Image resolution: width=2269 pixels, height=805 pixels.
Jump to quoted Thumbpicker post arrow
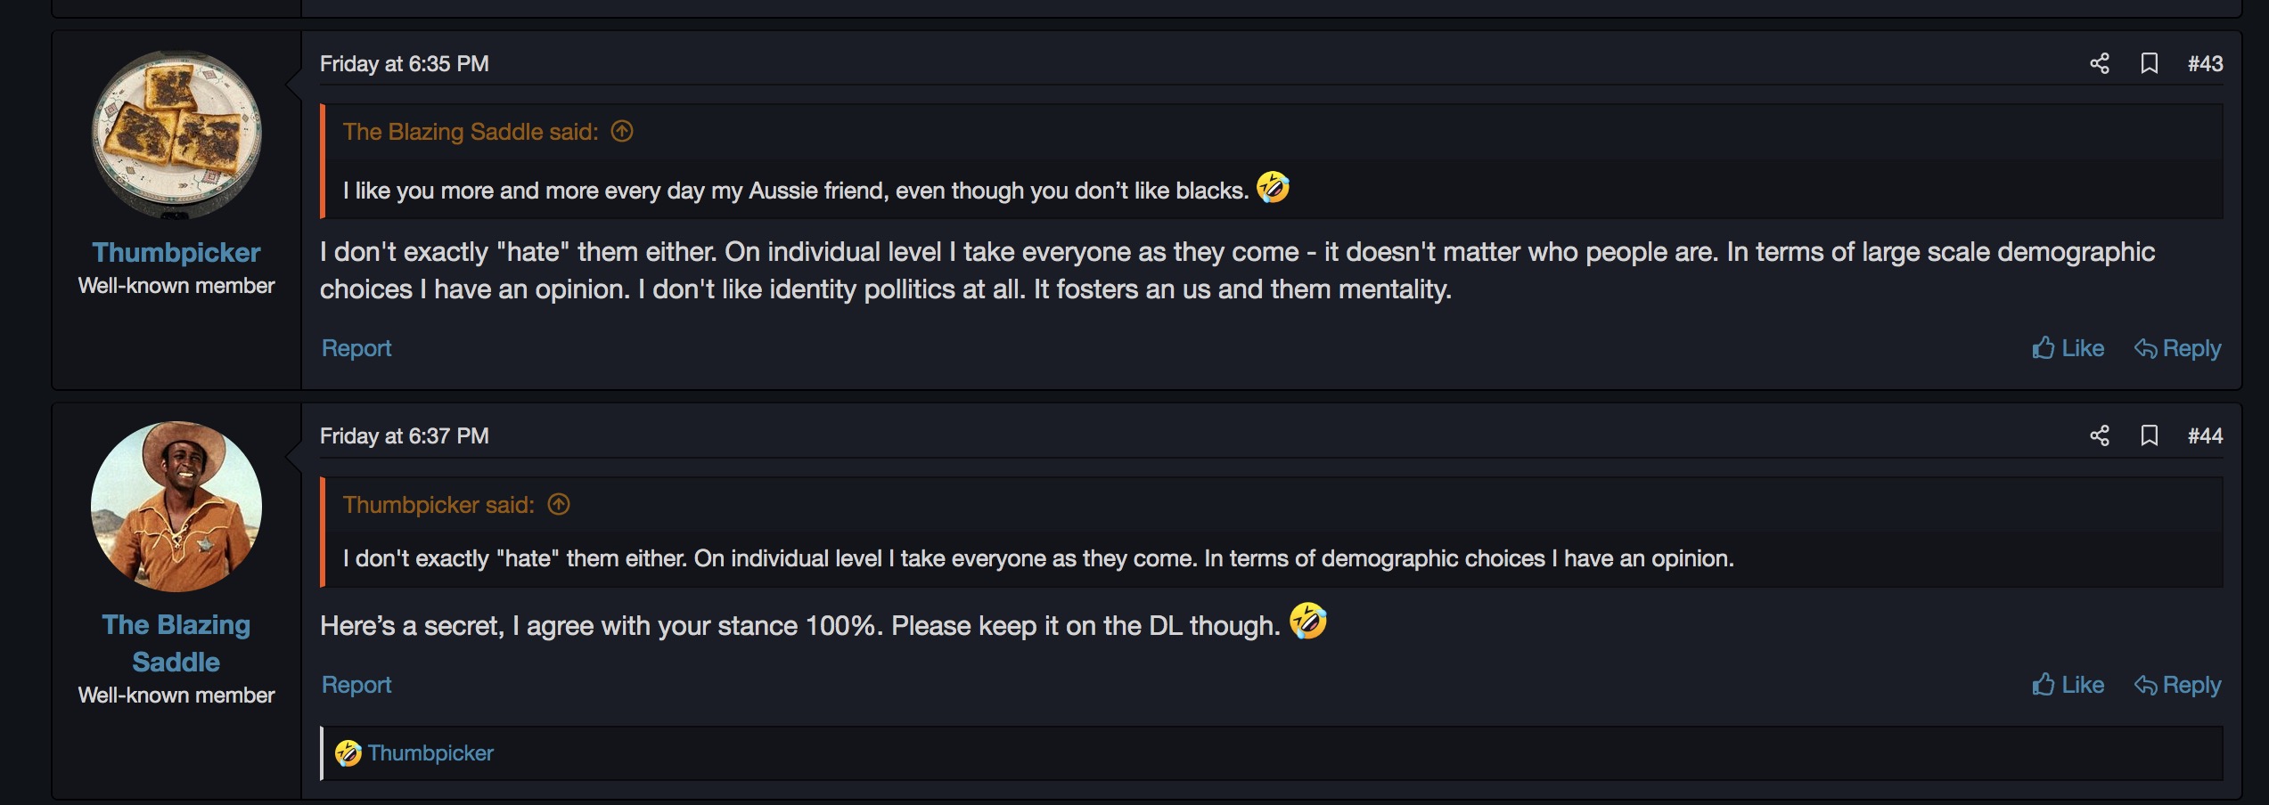point(559,505)
